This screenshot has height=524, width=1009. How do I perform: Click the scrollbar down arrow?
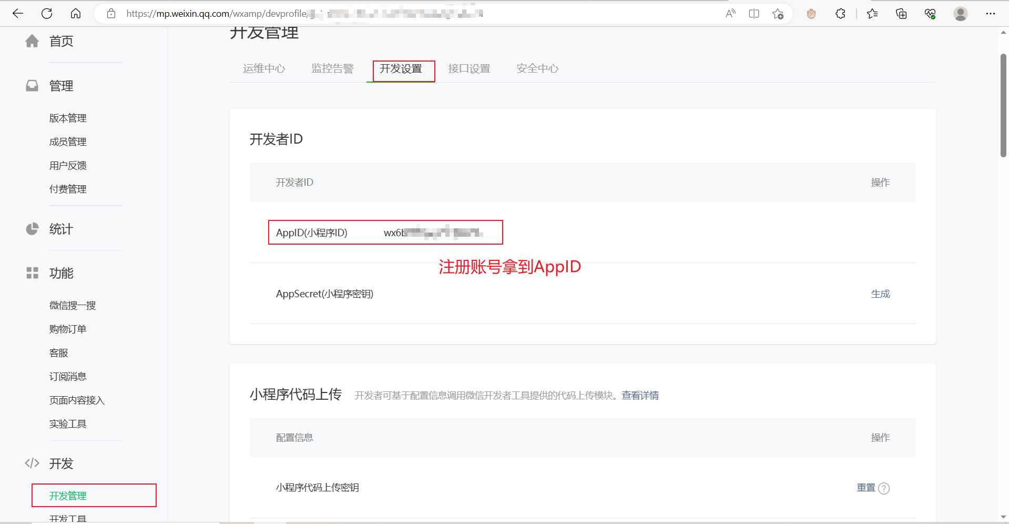point(1003,517)
